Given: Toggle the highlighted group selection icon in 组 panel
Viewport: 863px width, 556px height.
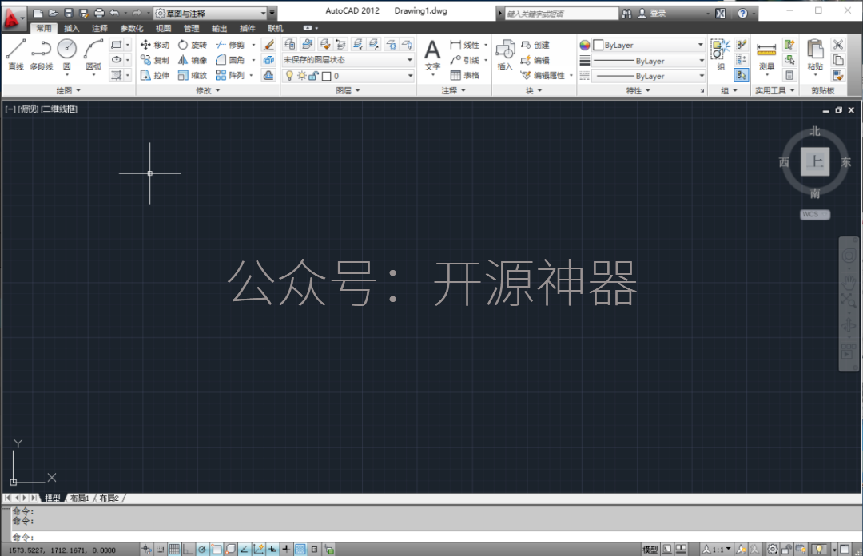Looking at the screenshot, I should (x=741, y=75).
